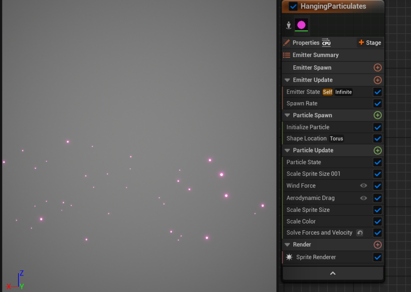The image size is (411, 292).
Task: Collapse the Render section triangle
Action: 287,245
